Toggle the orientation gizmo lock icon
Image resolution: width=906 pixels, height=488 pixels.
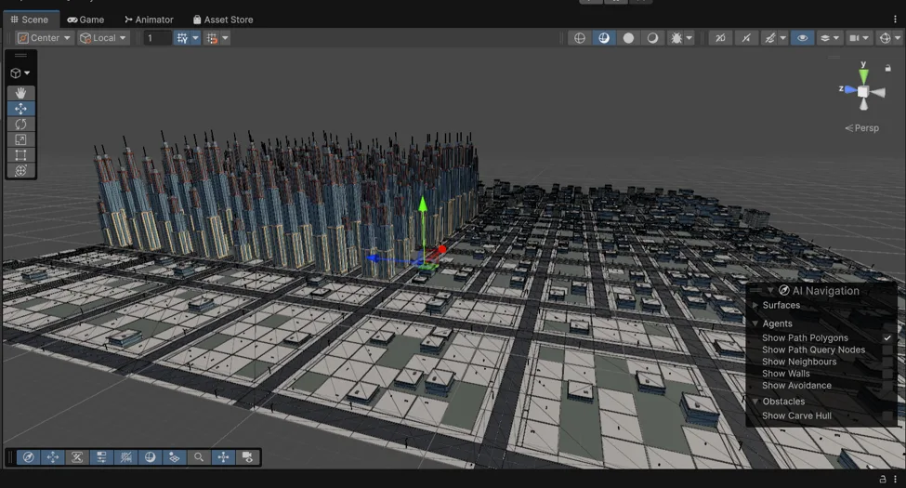[888, 68]
